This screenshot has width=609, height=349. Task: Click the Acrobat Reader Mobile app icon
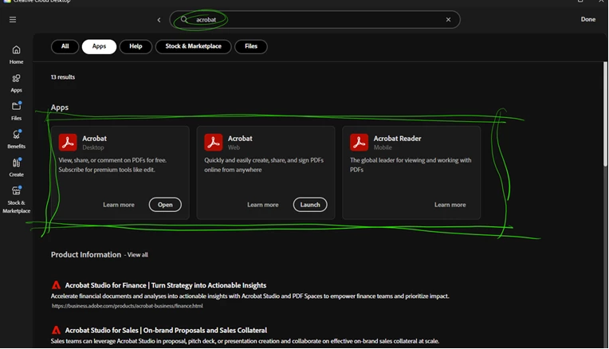click(359, 142)
